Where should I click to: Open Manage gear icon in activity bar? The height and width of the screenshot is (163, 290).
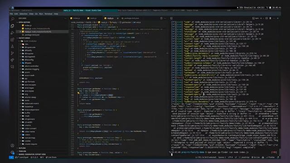pyautogui.click(x=12, y=153)
